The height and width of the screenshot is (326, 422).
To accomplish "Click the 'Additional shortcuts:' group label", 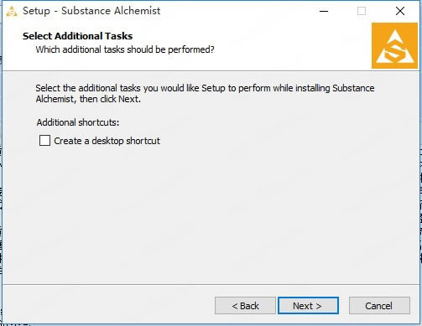I will (78, 122).
